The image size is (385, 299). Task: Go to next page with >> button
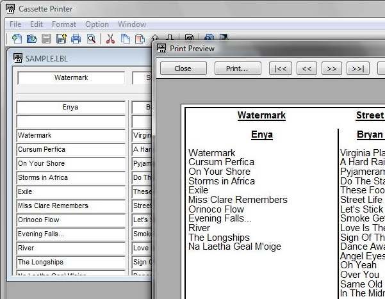331,69
